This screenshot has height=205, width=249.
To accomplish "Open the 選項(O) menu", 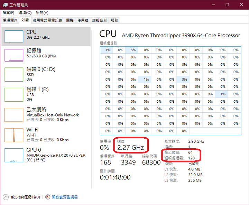I will 25,12.
